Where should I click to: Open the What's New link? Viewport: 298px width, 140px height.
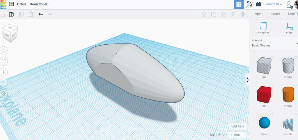coord(274,4)
